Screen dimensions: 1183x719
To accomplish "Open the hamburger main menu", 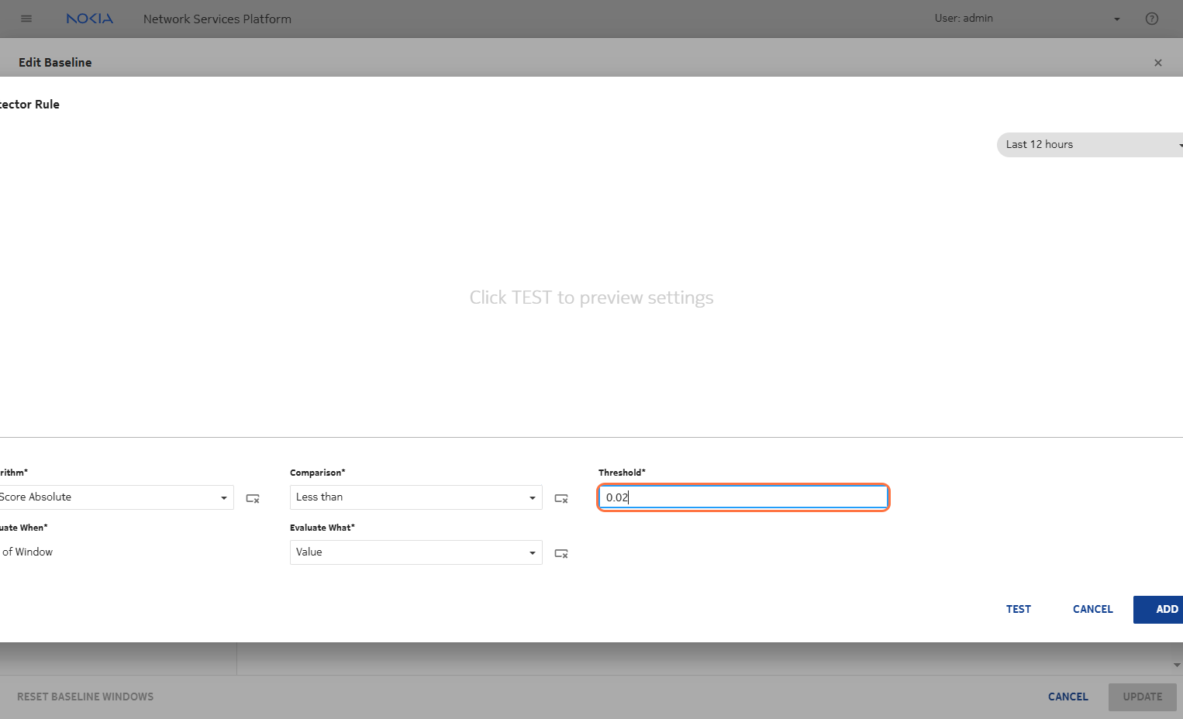I will pyautogui.click(x=26, y=19).
